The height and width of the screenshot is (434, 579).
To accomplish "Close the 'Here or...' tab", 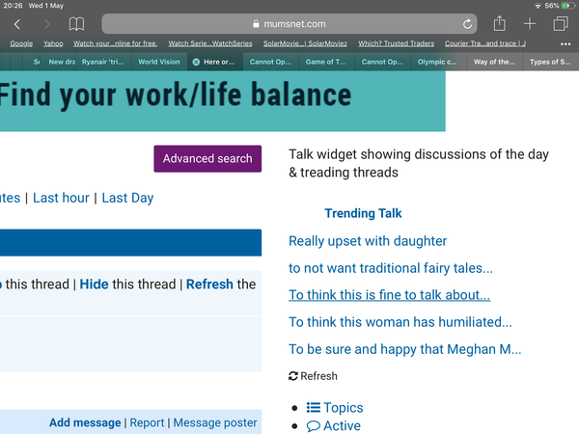I will (196, 62).
